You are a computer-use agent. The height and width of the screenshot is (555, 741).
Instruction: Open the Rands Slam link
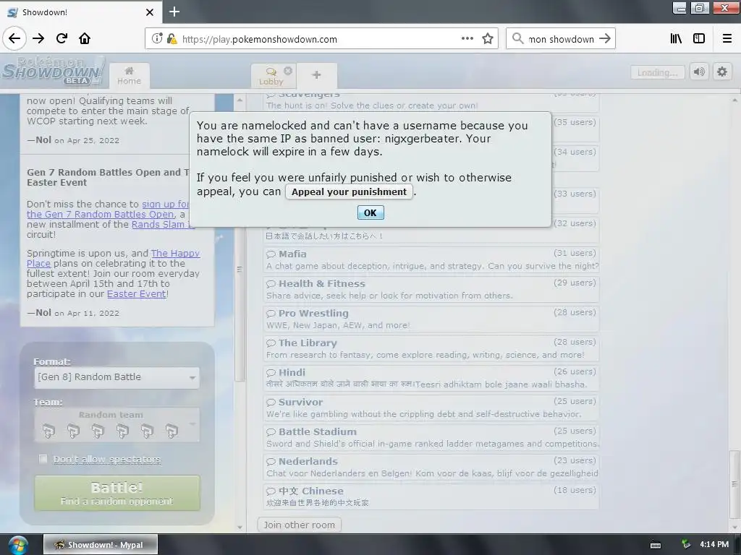163,225
